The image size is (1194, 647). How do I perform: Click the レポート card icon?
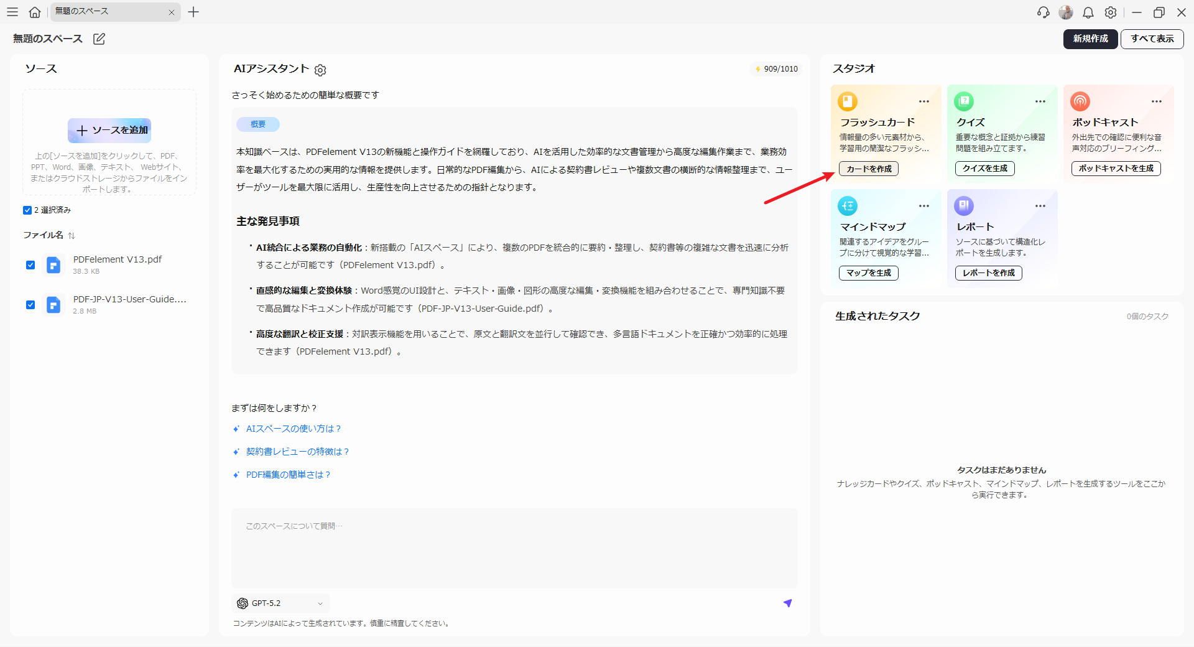pos(964,205)
